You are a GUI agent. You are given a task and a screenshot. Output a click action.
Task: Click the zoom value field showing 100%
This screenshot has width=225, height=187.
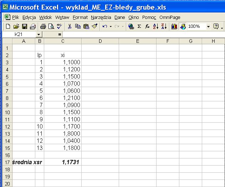pos(196,26)
